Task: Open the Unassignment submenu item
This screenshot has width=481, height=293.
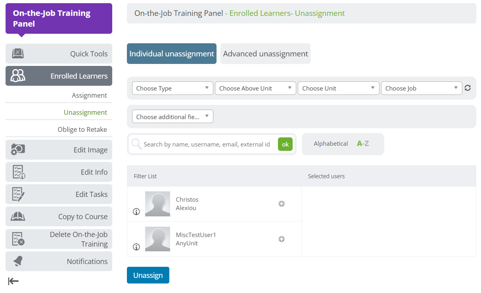Action: coord(85,112)
